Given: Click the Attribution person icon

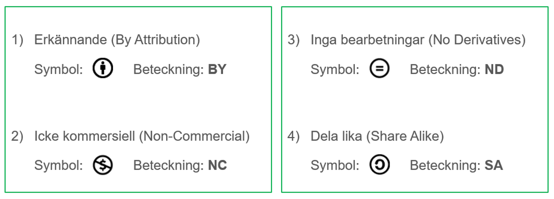Looking at the screenshot, I should [103, 69].
